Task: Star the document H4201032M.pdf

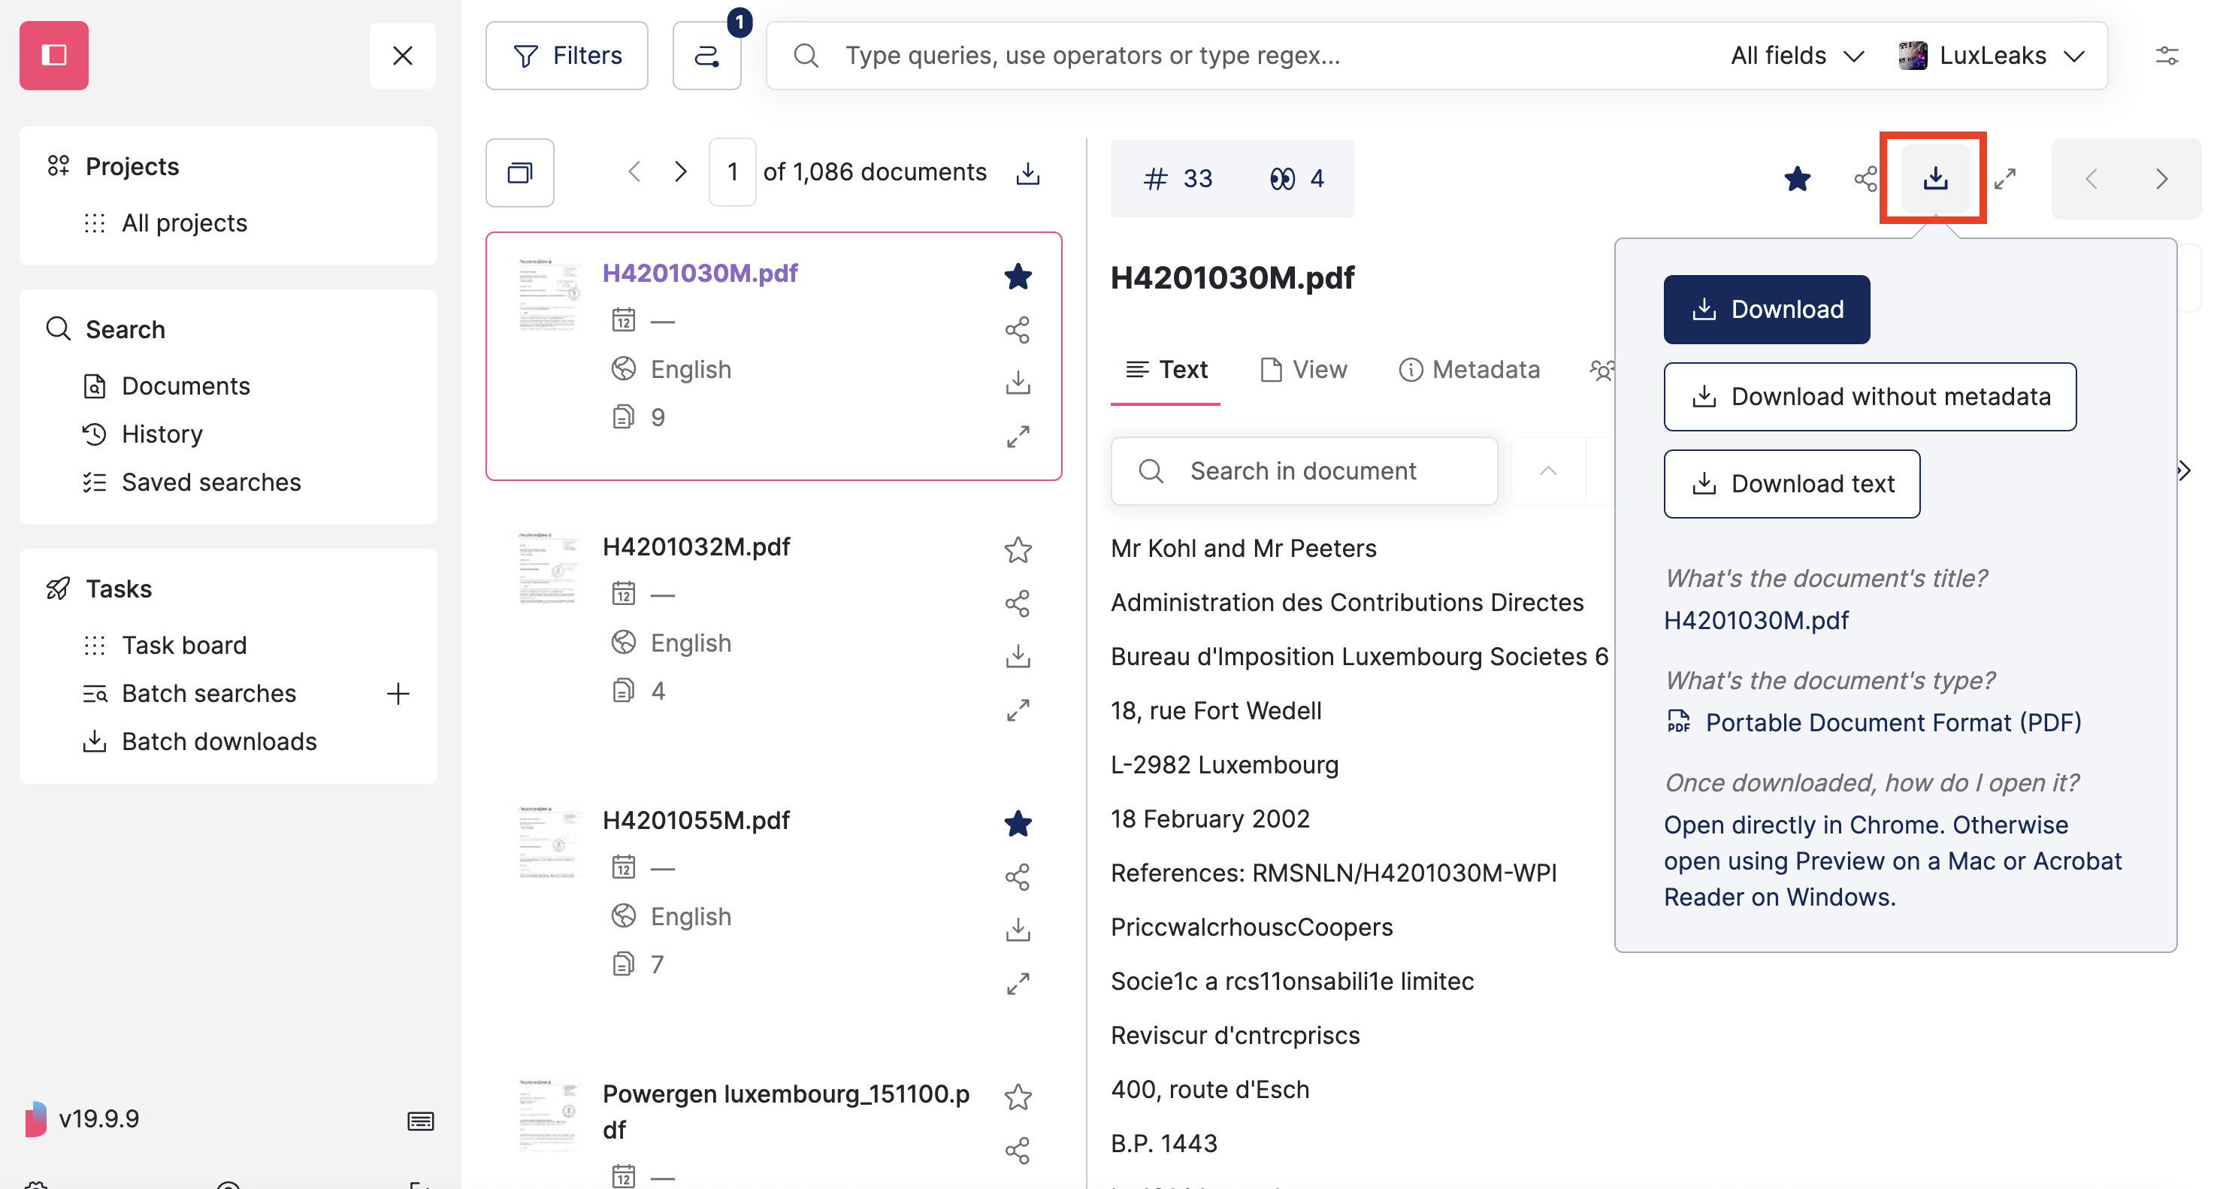Action: tap(1018, 549)
